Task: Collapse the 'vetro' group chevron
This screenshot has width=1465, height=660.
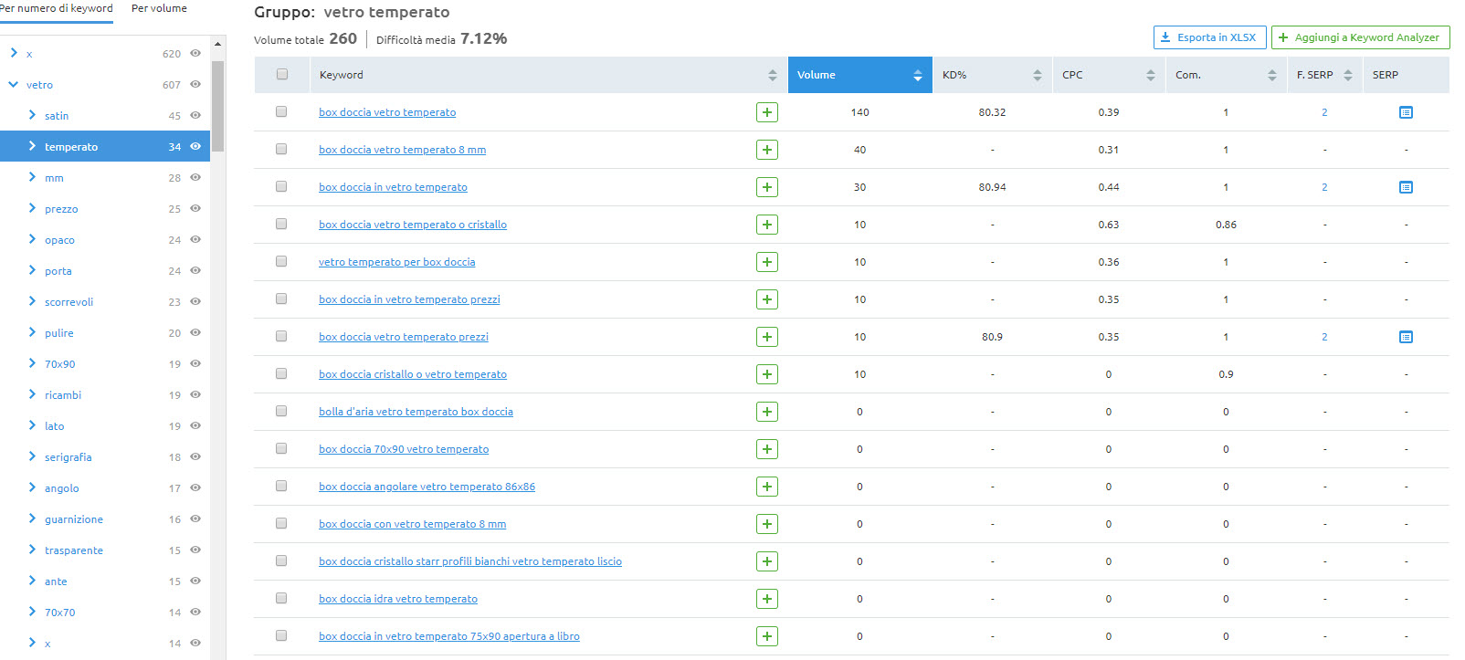Action: coord(14,84)
